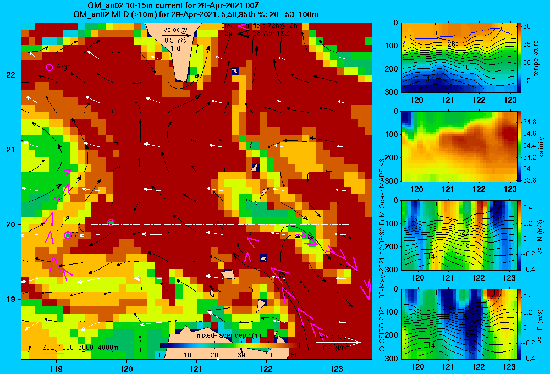Click the mixed-layer depth color bar
This screenshot has width=550, height=374.
coord(230,345)
